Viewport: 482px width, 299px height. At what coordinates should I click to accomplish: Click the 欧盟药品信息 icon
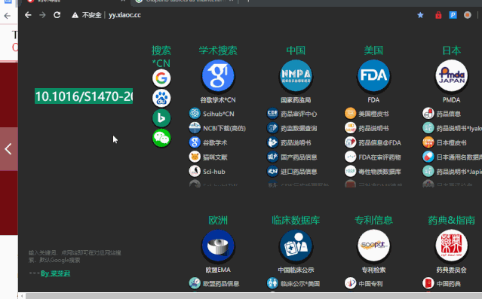tap(195, 283)
